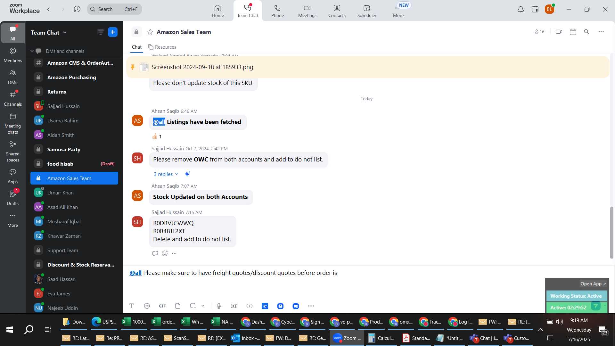
Task: Open the Returns channel
Action: tap(74, 92)
